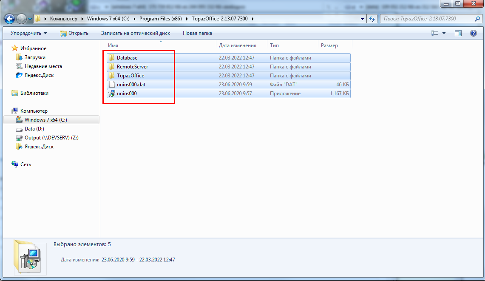
Task: Click the Сеть network icon
Action: coord(14,164)
